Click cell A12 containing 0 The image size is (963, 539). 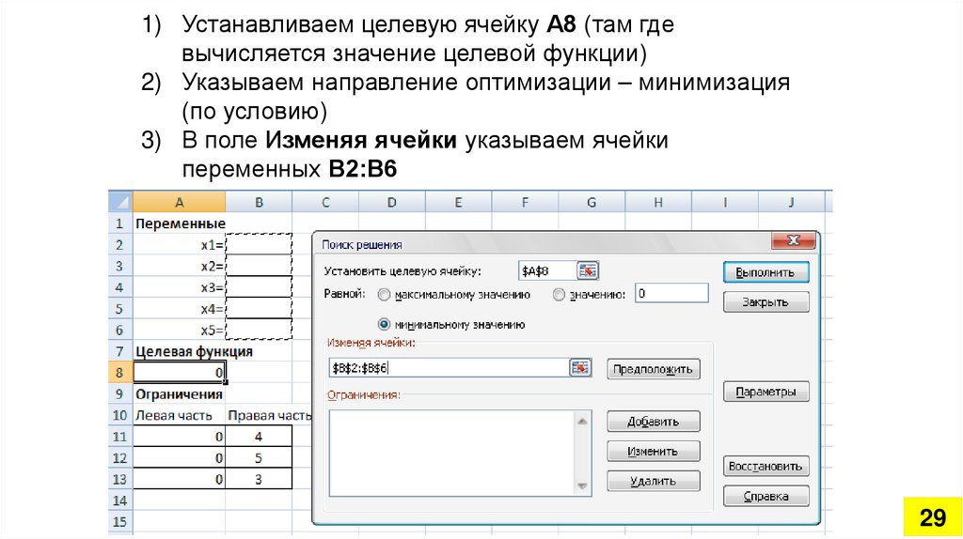pyautogui.click(x=179, y=458)
